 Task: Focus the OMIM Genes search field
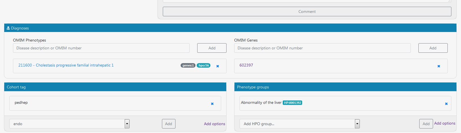[322, 48]
